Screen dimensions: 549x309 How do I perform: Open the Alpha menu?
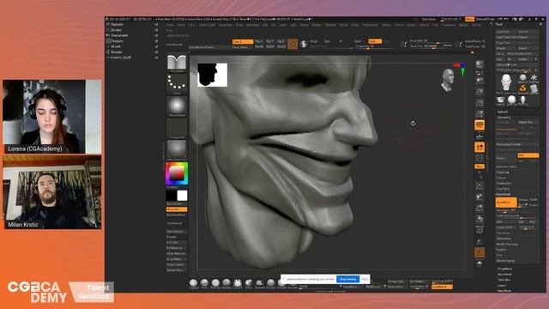170,25
